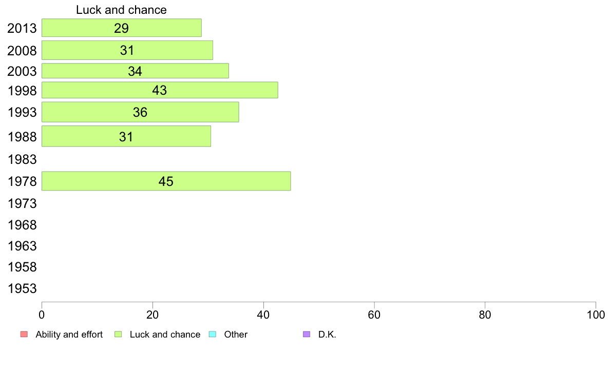This screenshot has width=610, height=377.
Task: Select the 1978 bar showing 45
Action: (166, 181)
